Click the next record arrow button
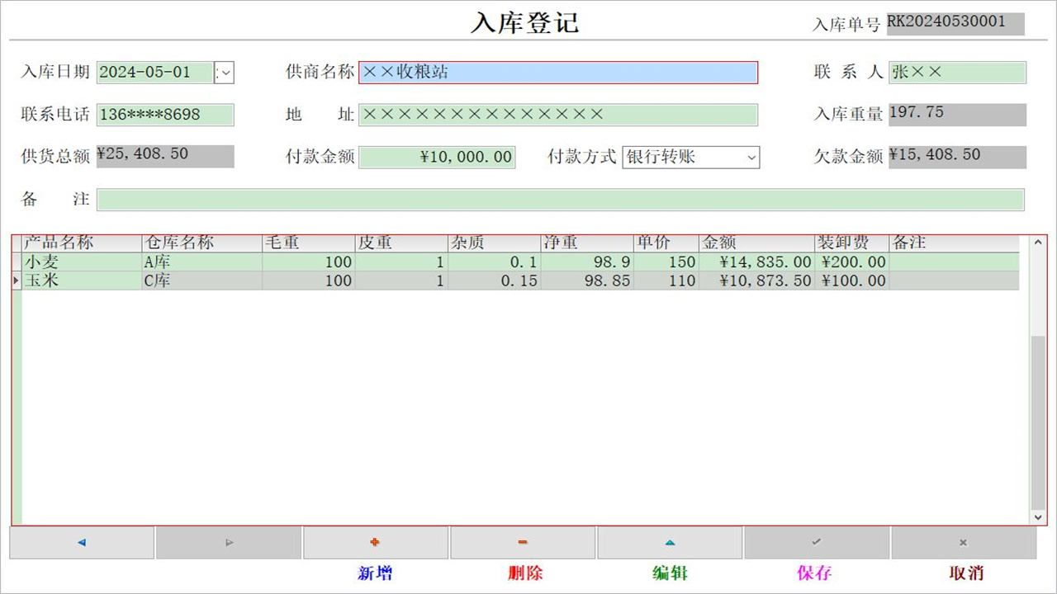This screenshot has height=594, width=1057. [228, 542]
